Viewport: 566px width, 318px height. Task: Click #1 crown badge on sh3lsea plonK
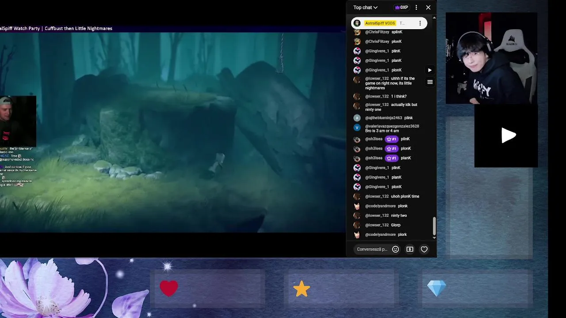pyautogui.click(x=391, y=149)
